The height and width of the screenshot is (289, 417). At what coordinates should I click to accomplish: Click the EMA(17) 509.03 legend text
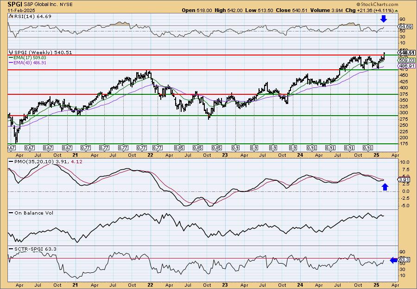click(30, 58)
